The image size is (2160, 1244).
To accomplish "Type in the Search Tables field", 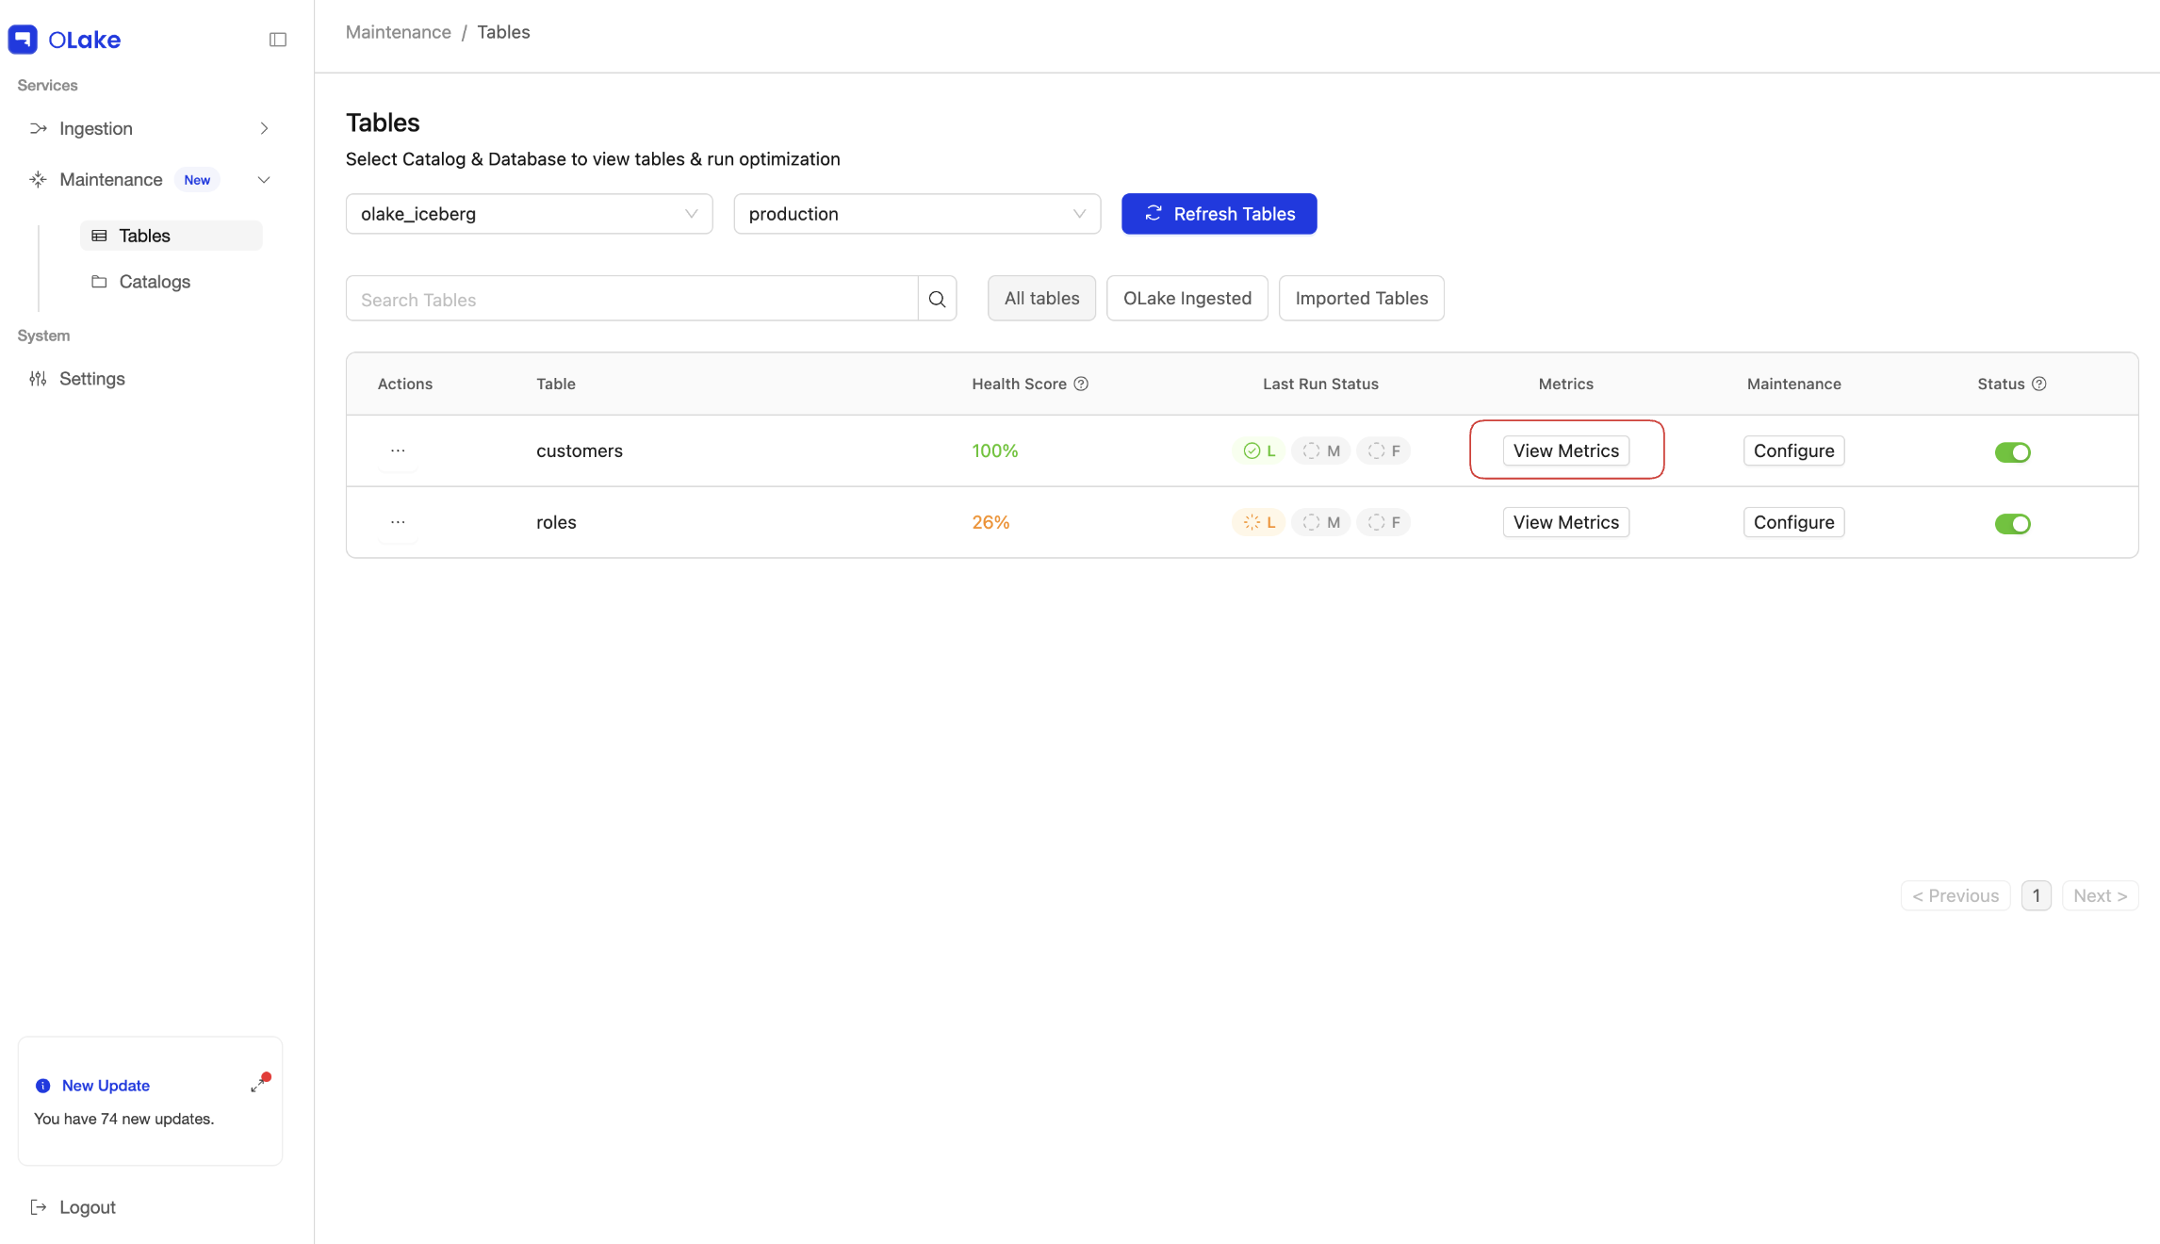I will click(x=631, y=299).
